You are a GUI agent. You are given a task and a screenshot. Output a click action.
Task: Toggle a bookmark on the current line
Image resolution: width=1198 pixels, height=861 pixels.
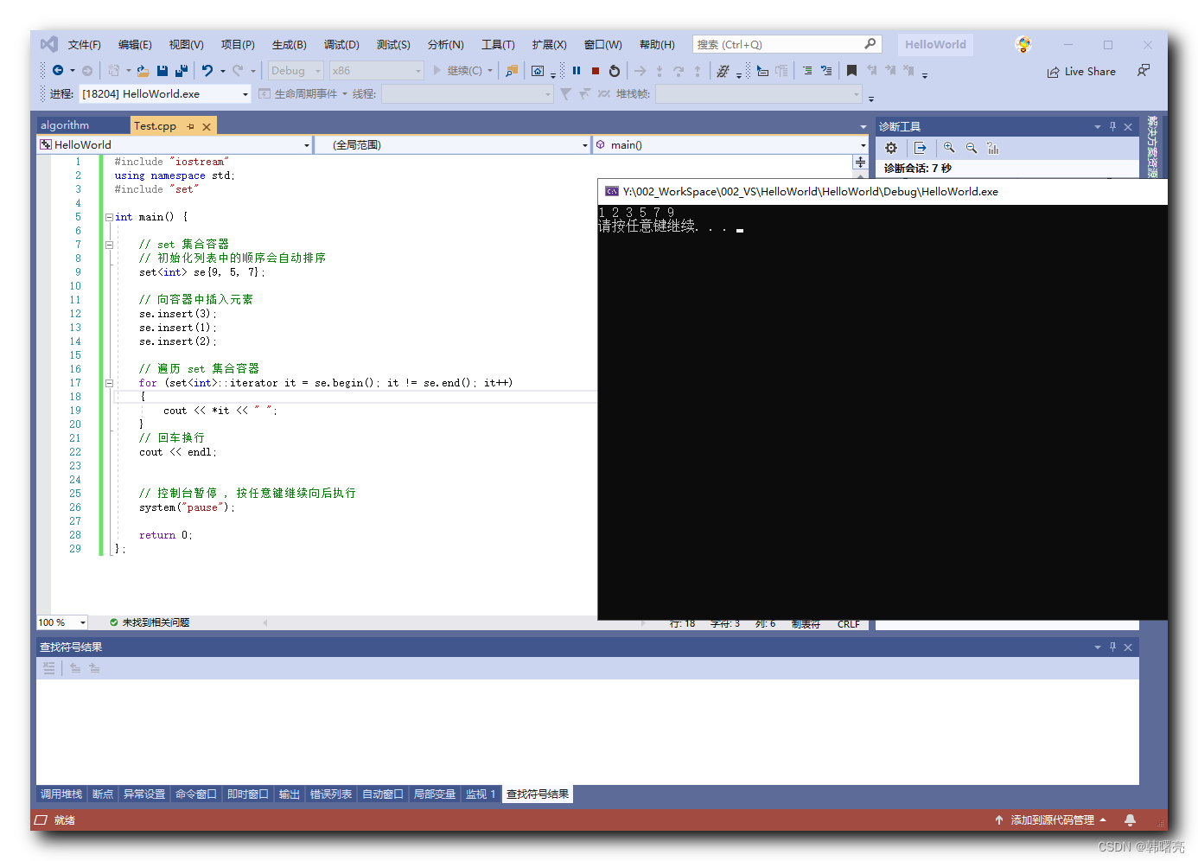851,71
